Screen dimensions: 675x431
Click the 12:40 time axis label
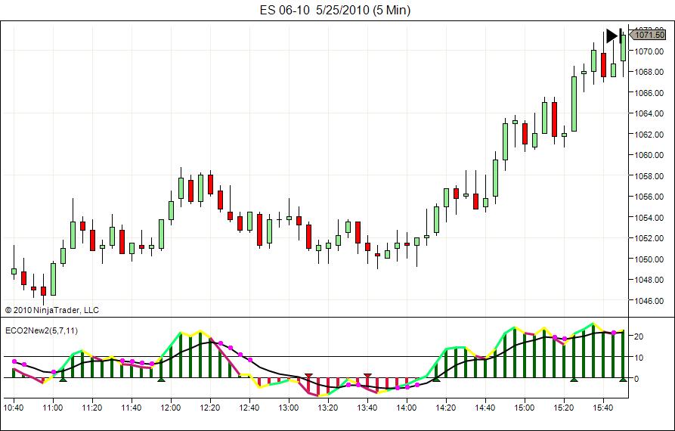coord(249,408)
